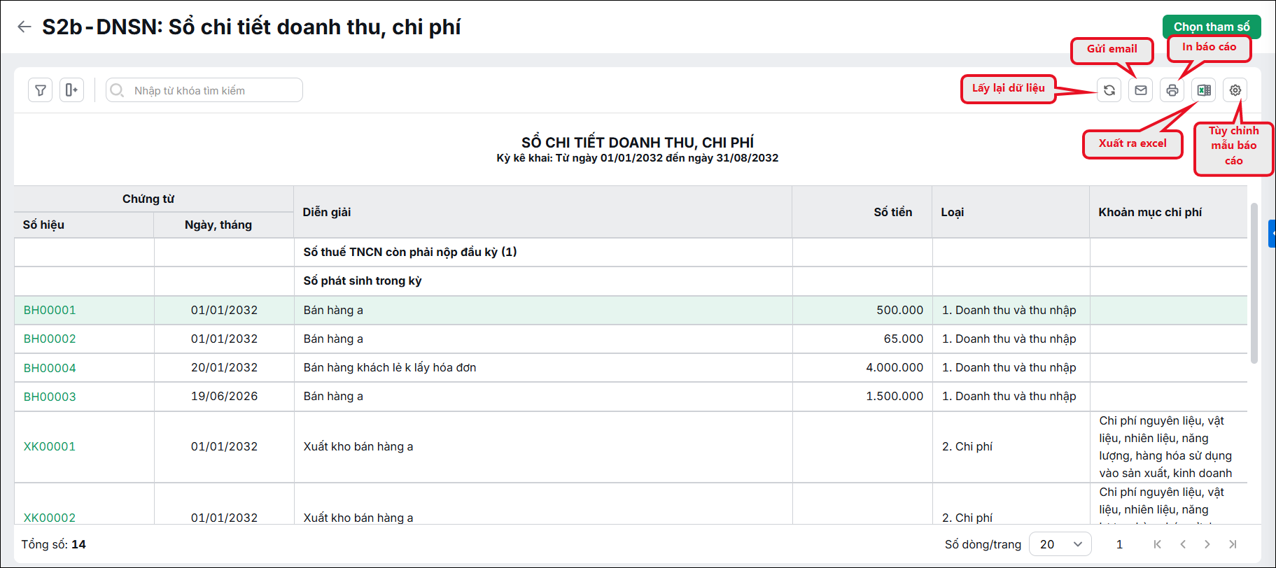
Task: Print the report using the printer icon
Action: [x=1172, y=90]
